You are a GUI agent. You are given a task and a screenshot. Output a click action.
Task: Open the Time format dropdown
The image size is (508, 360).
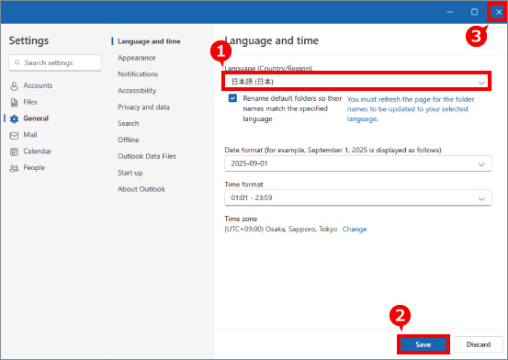(358, 197)
